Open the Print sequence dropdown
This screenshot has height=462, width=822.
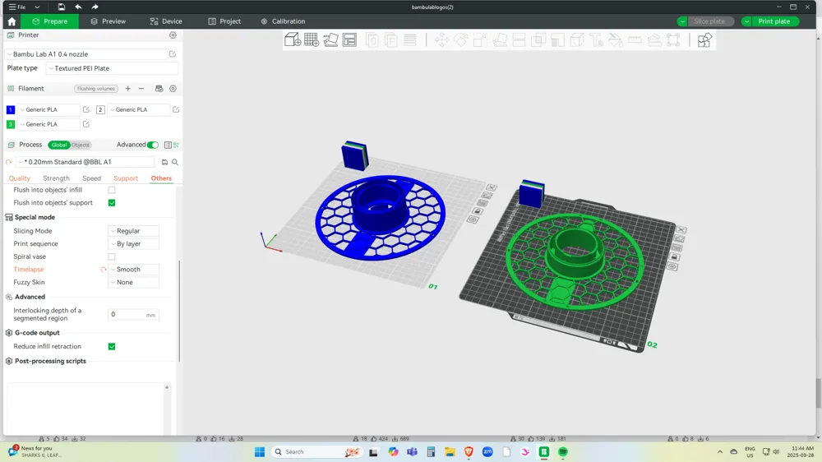click(x=133, y=244)
